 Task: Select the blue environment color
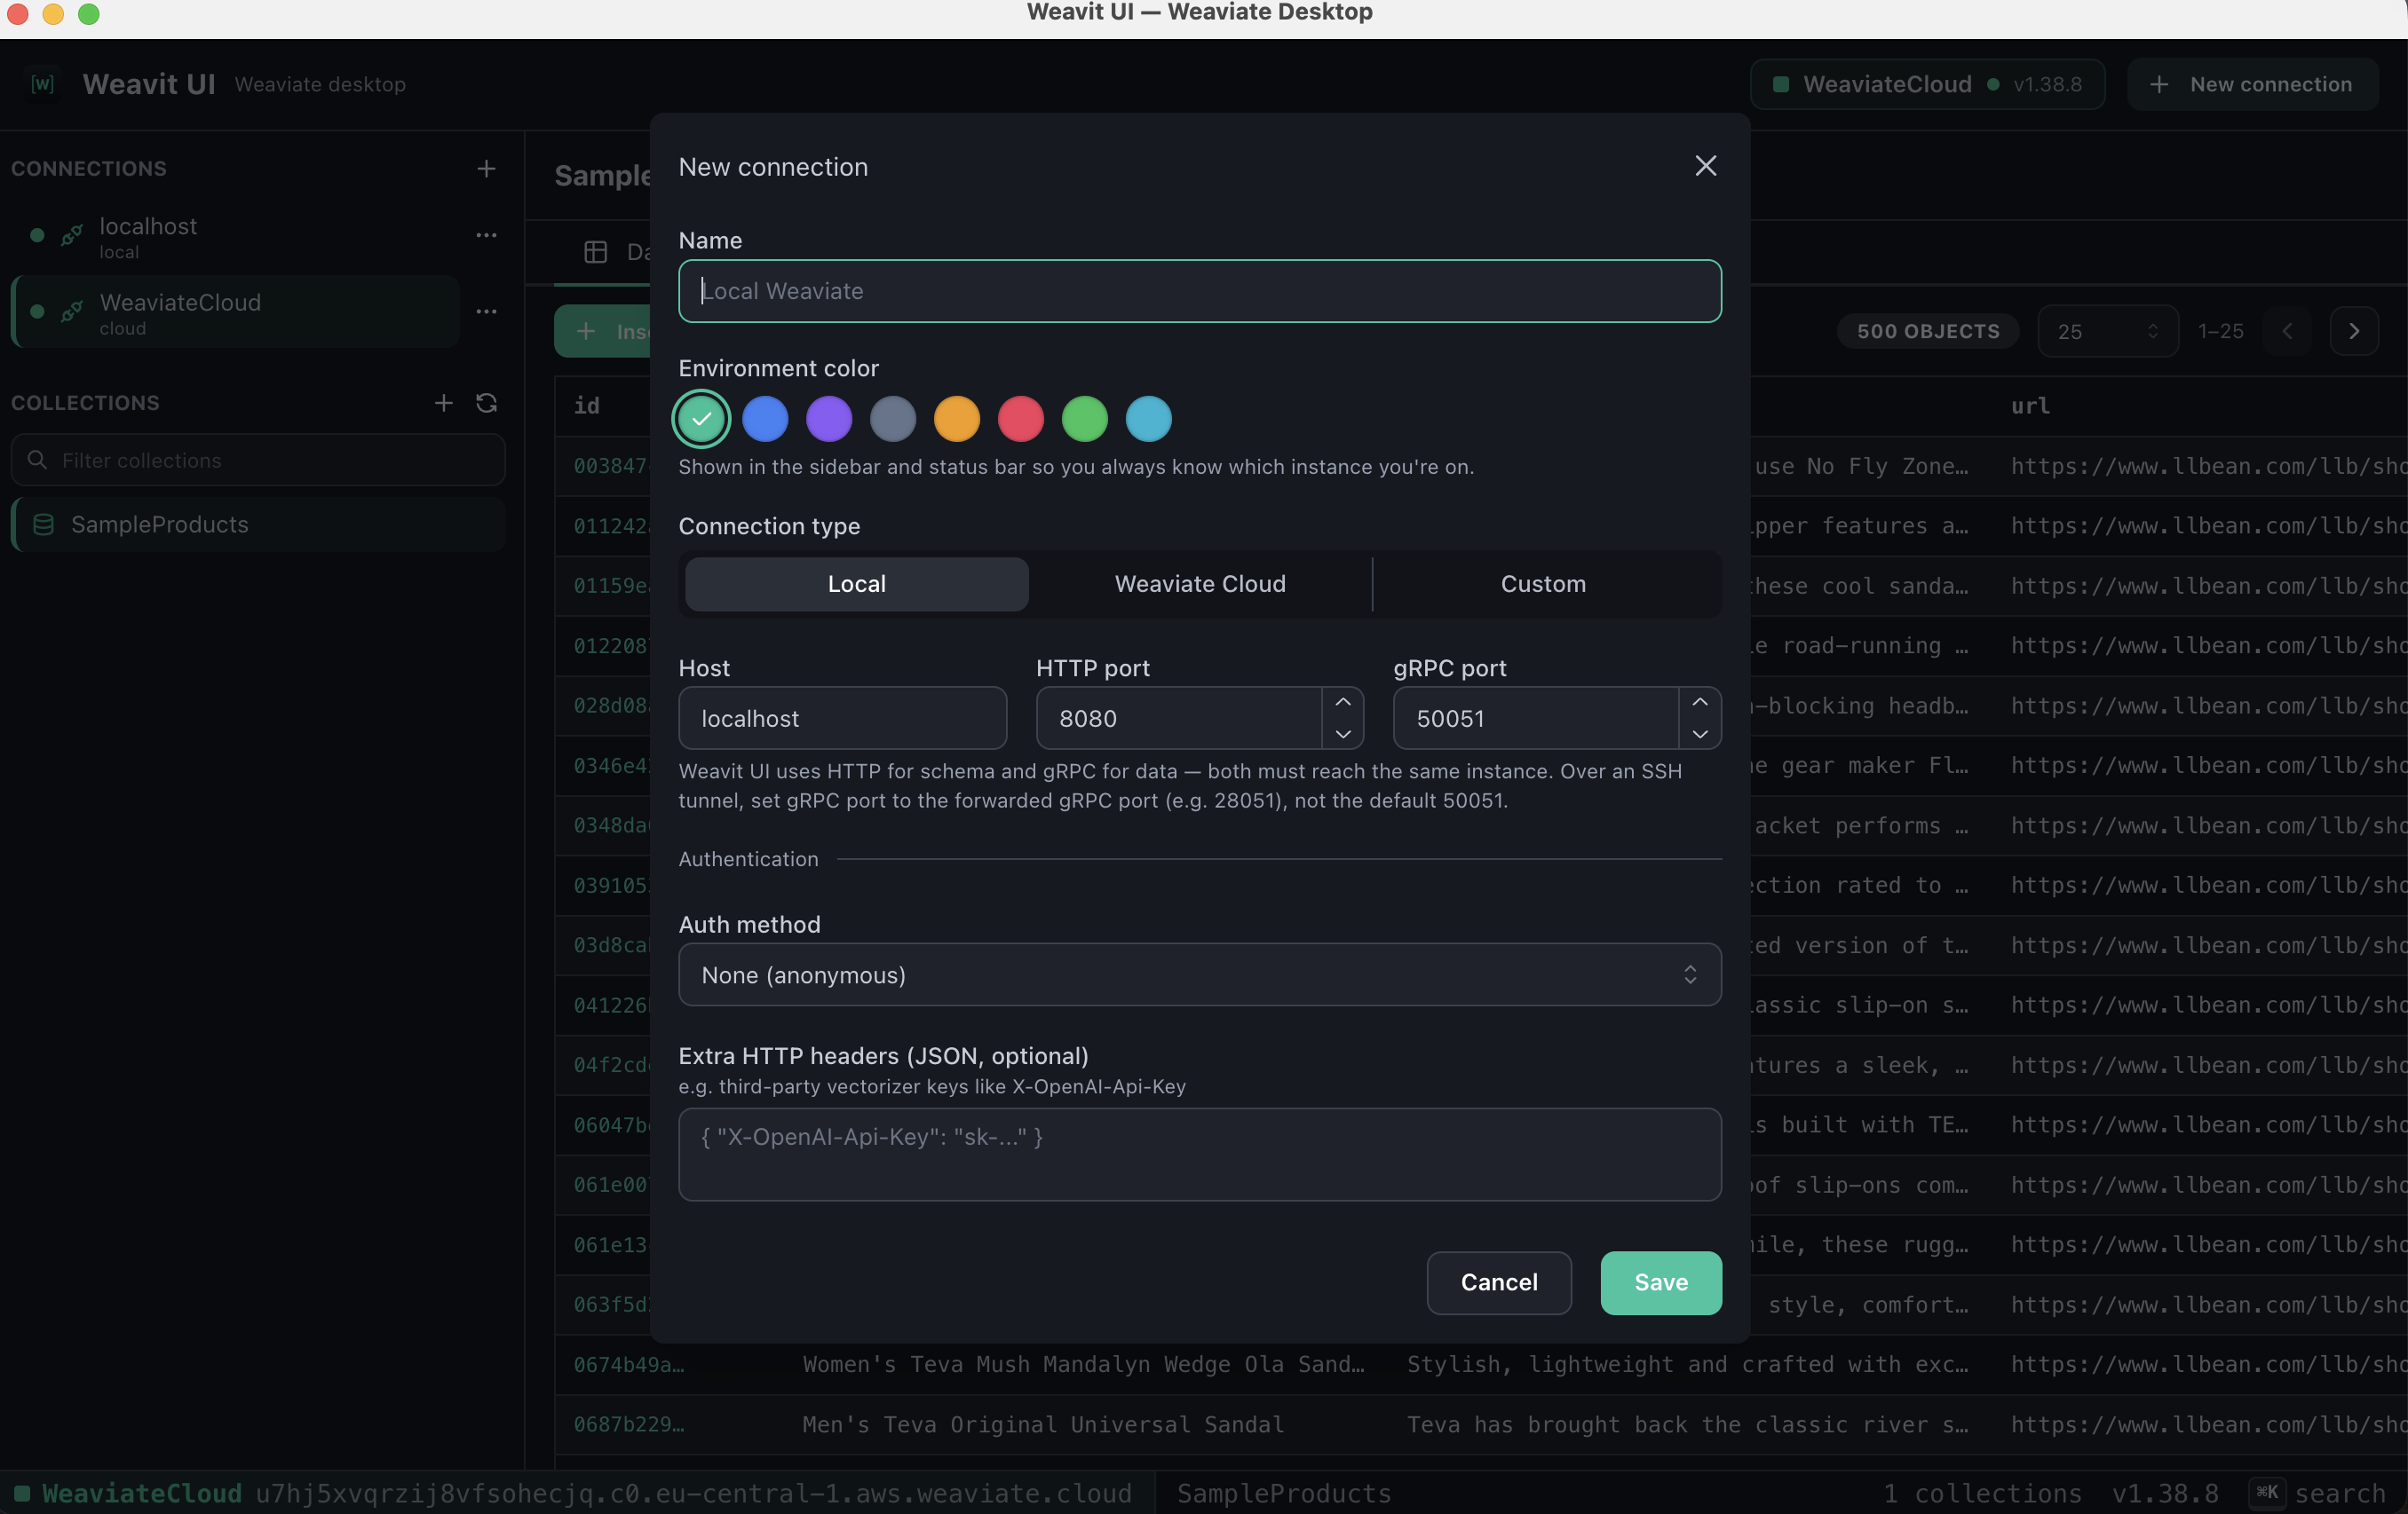pyautogui.click(x=765, y=419)
